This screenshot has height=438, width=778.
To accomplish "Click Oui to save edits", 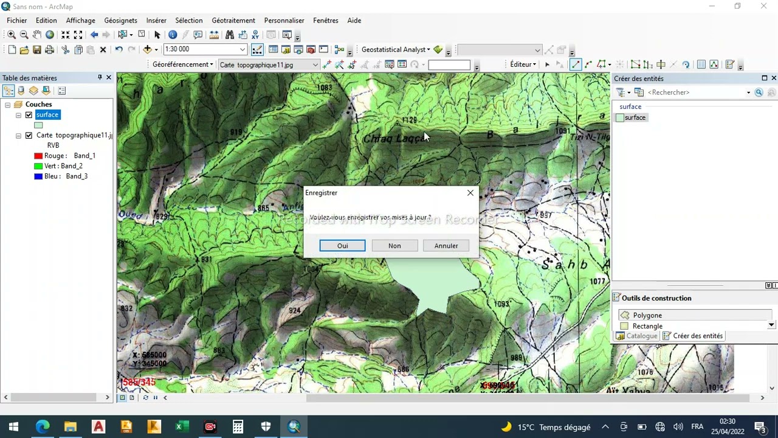I will coord(343,246).
